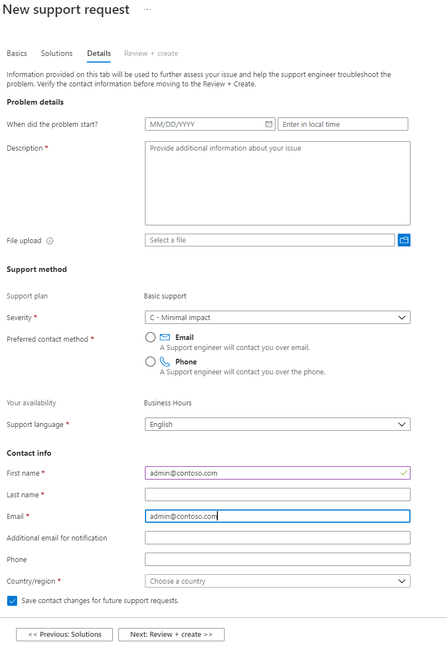Select Email as preferred contact method
Screen dimensions: 447x649
[x=150, y=337]
